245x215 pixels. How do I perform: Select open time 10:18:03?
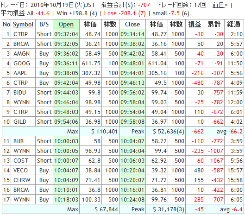click(66, 200)
